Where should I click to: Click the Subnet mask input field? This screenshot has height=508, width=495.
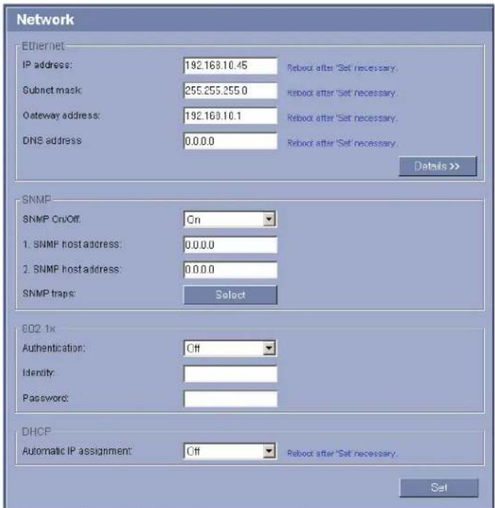tap(230, 91)
